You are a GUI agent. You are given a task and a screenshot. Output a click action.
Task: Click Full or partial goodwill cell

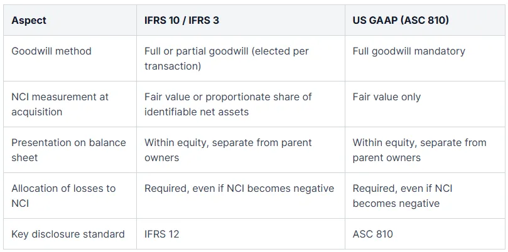(240, 58)
